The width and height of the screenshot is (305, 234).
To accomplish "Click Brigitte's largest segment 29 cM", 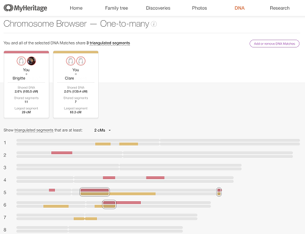I will (x=26, y=112).
